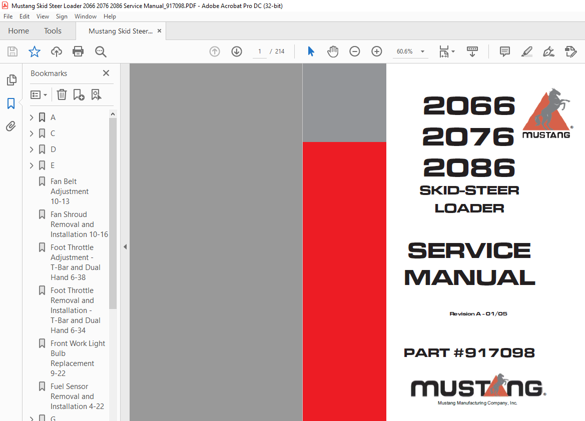Open Front Work Light Bulb Replacement bookmark
This screenshot has width=585, height=421.
click(78, 358)
